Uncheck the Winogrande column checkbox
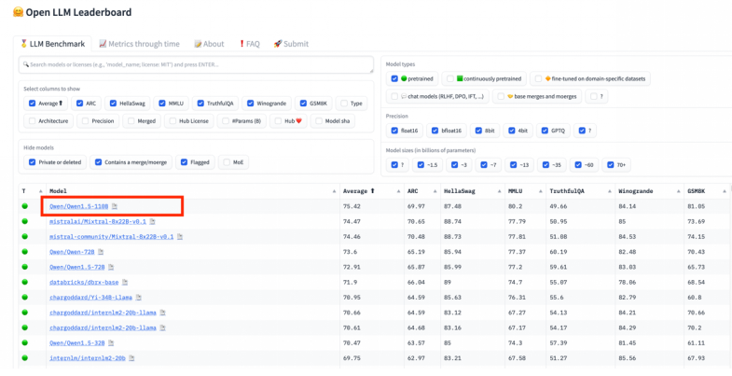 [x=251, y=104]
